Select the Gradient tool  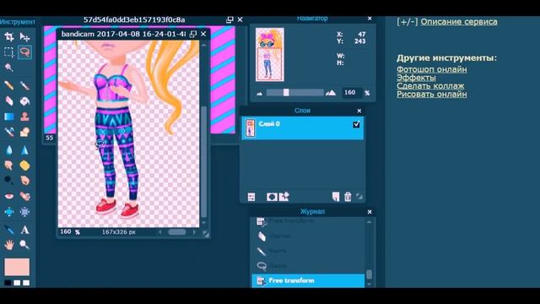[9, 117]
